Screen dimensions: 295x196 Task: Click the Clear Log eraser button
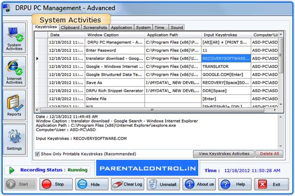pos(128,184)
